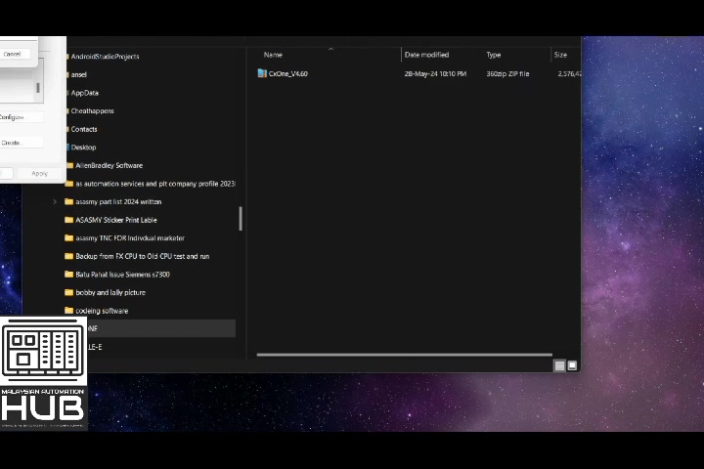
Task: Switch to details view icon in Explorer
Action: tap(559, 365)
